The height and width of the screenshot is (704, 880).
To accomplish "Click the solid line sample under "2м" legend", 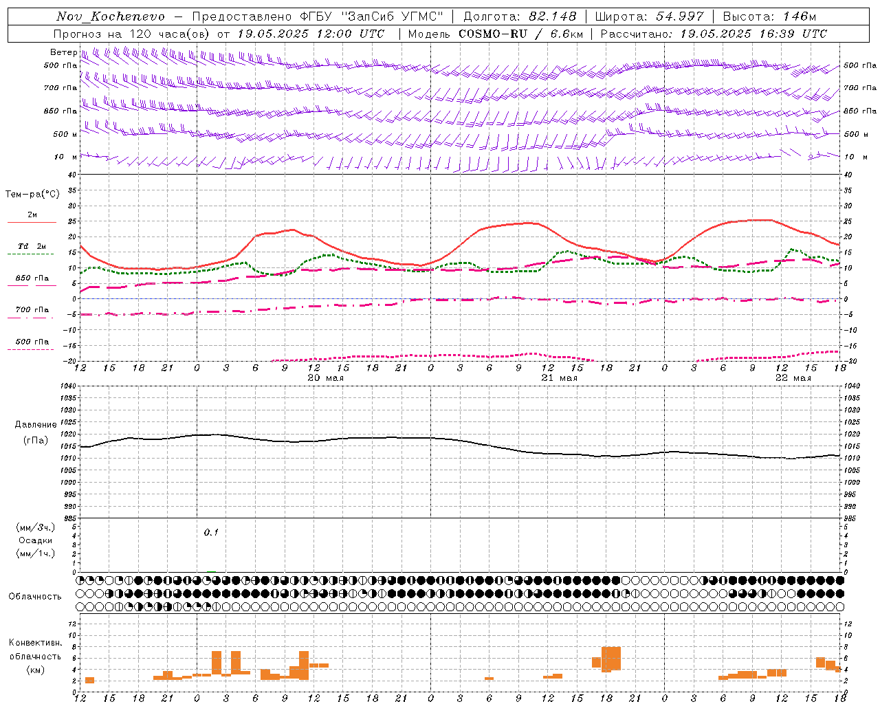I will (32, 223).
